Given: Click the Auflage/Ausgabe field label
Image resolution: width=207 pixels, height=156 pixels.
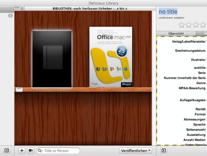Looking at the screenshot, I should coord(192,100).
